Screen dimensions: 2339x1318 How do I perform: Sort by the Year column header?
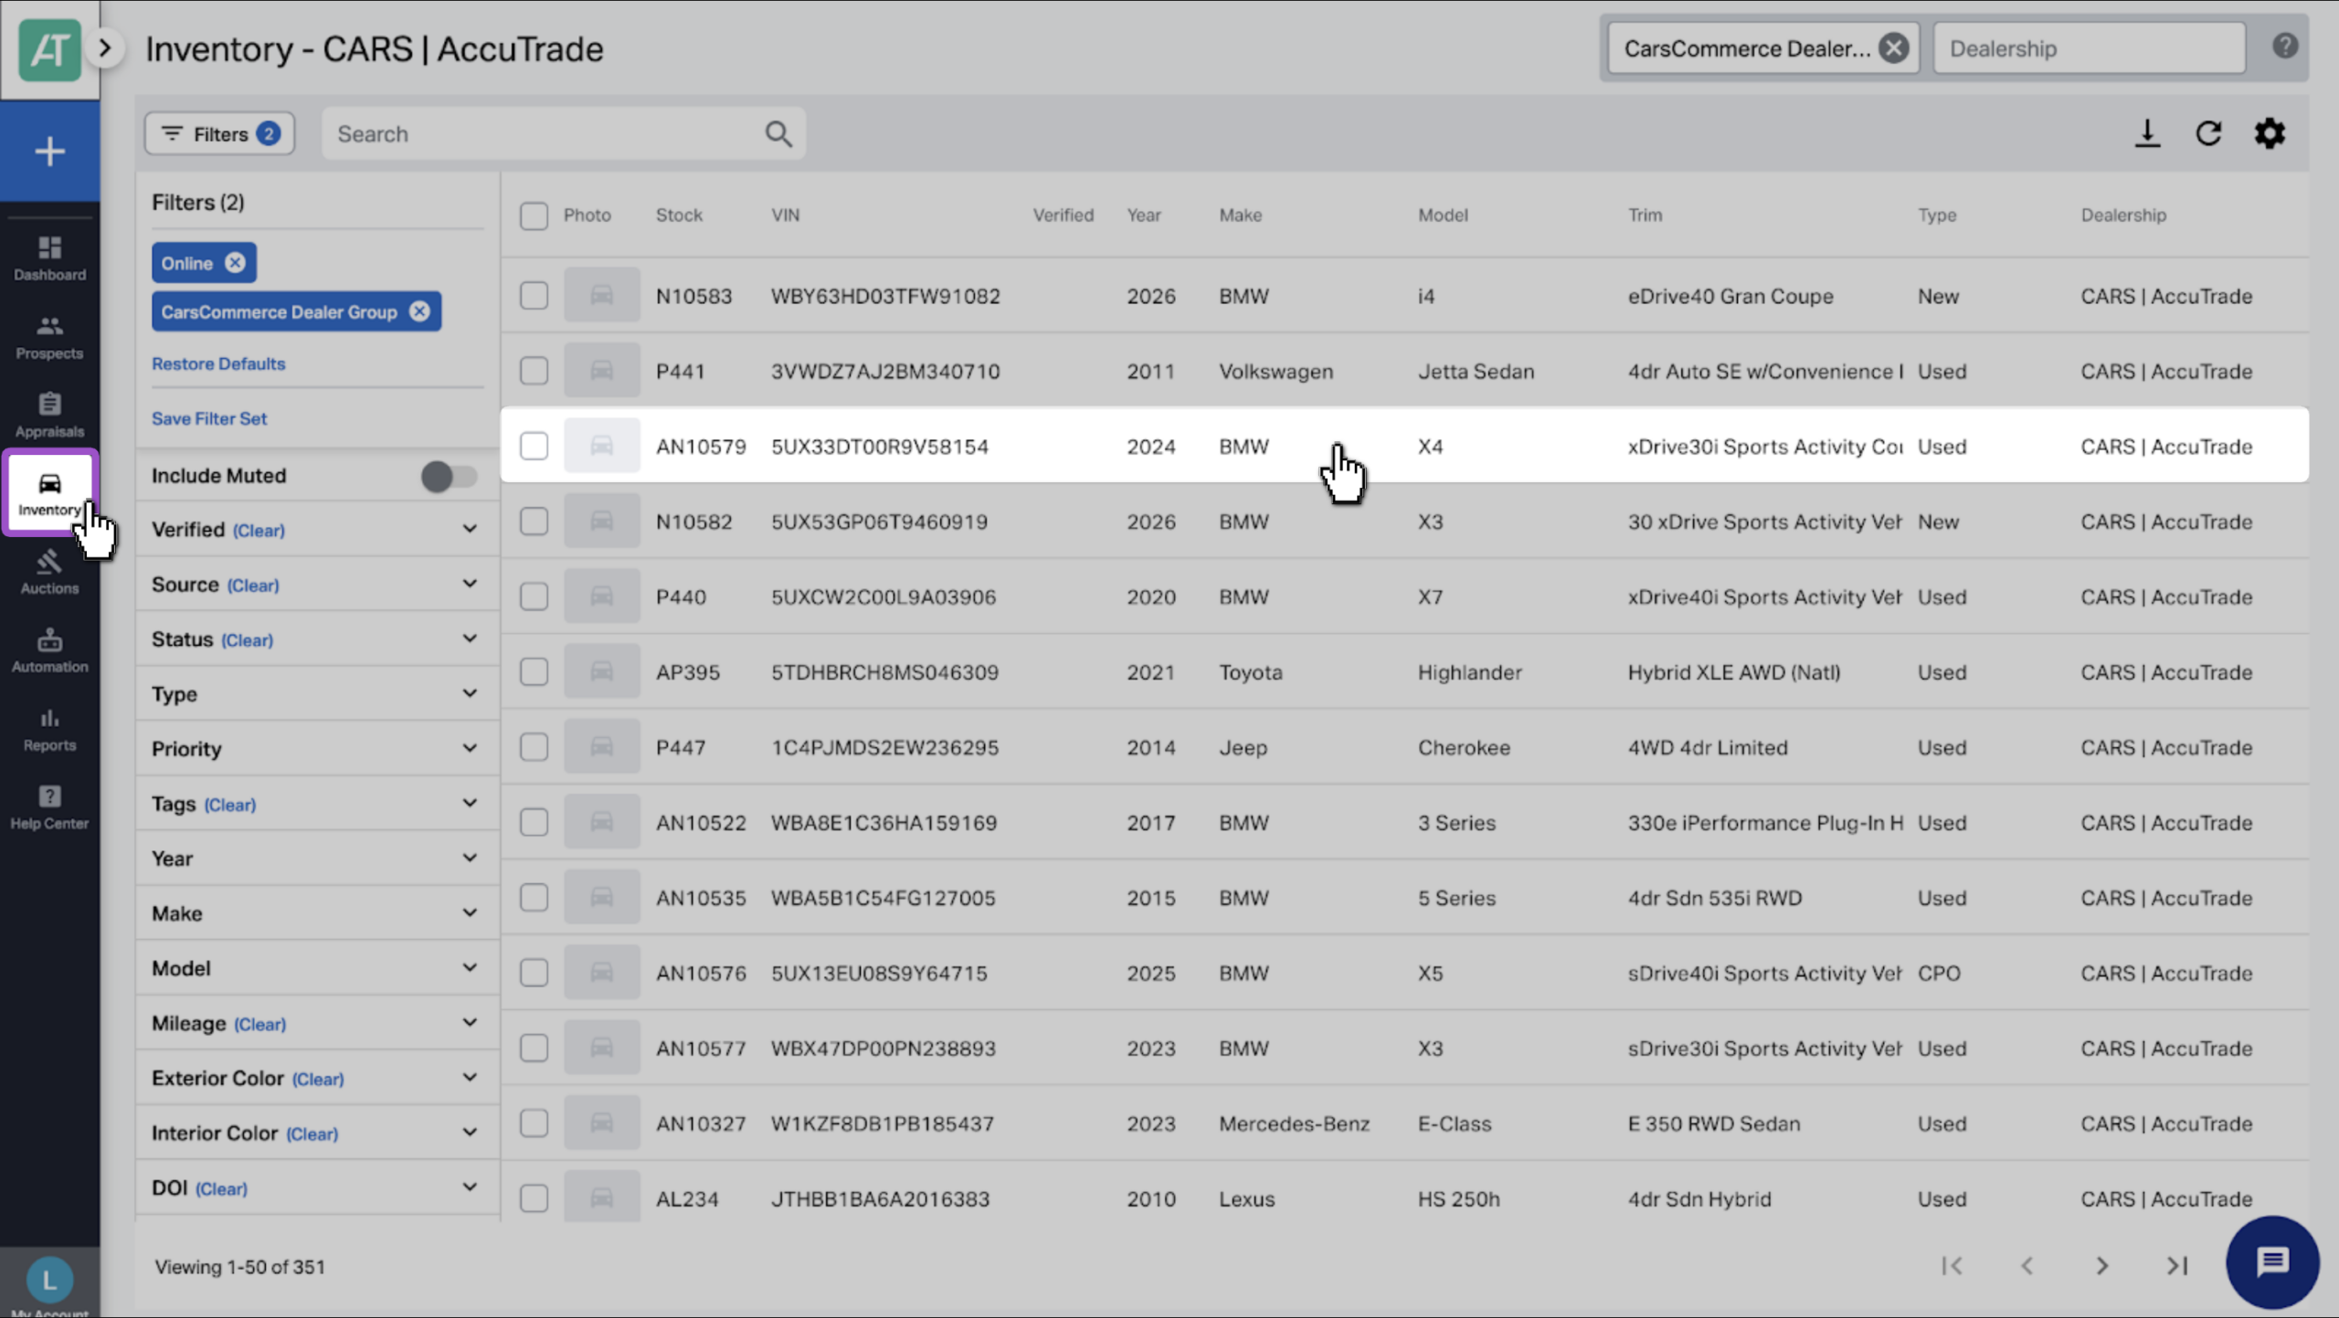1143,216
